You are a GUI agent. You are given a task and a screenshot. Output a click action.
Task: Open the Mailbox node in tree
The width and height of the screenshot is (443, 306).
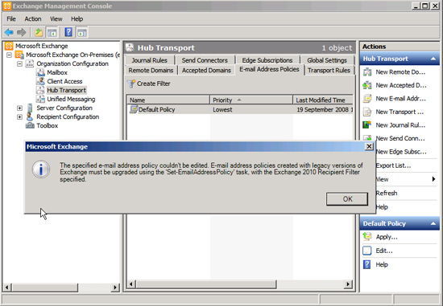click(57, 72)
